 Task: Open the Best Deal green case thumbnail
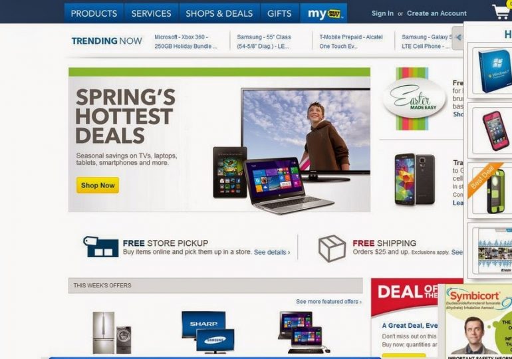click(x=491, y=190)
